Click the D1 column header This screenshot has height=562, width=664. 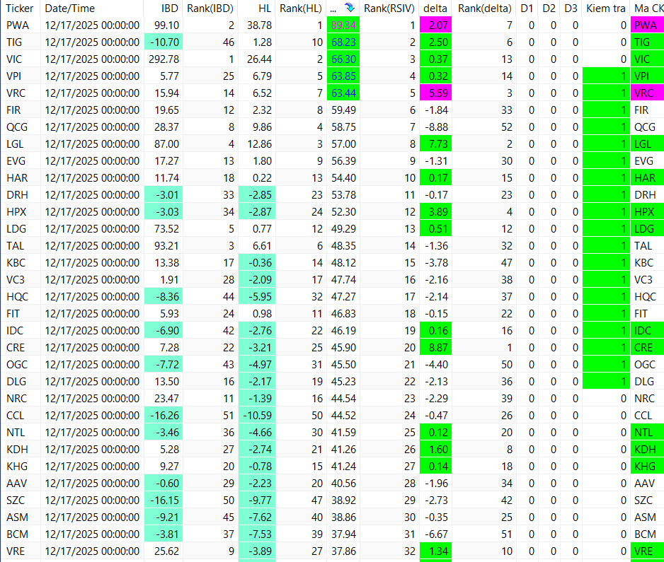pos(527,8)
